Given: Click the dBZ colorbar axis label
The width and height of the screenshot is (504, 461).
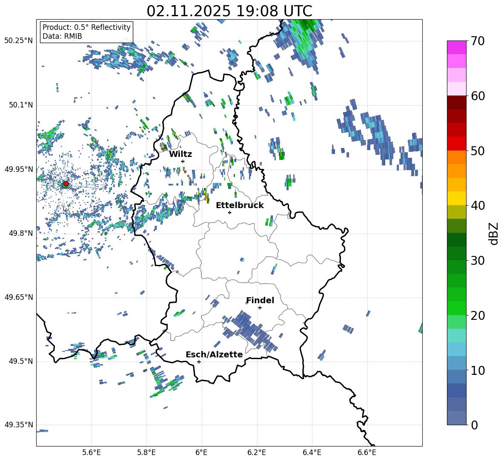Looking at the screenshot, I should [x=494, y=233].
